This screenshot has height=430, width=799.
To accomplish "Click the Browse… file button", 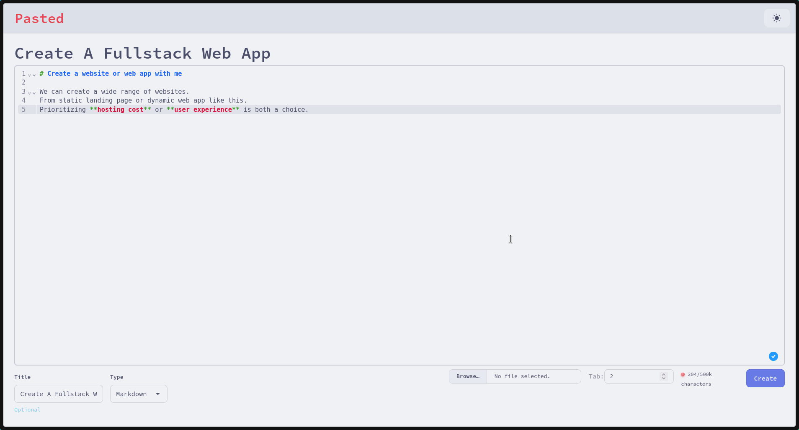I will pyautogui.click(x=468, y=376).
